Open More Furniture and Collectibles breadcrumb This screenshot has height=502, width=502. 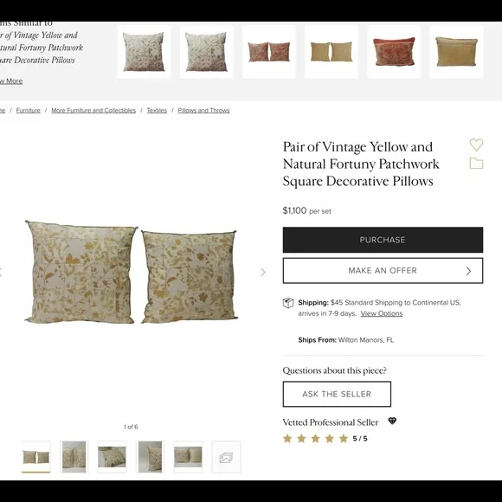coord(93,110)
